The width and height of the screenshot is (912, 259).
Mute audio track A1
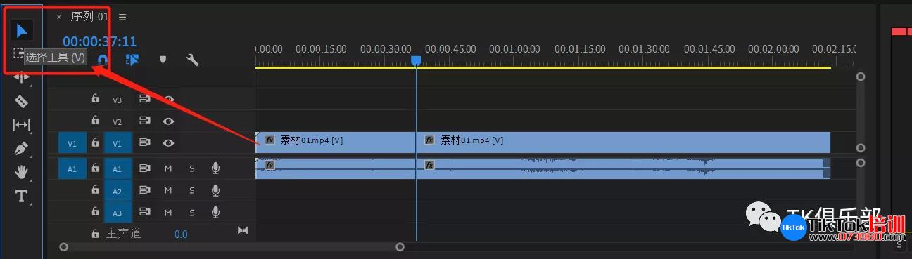[168, 168]
